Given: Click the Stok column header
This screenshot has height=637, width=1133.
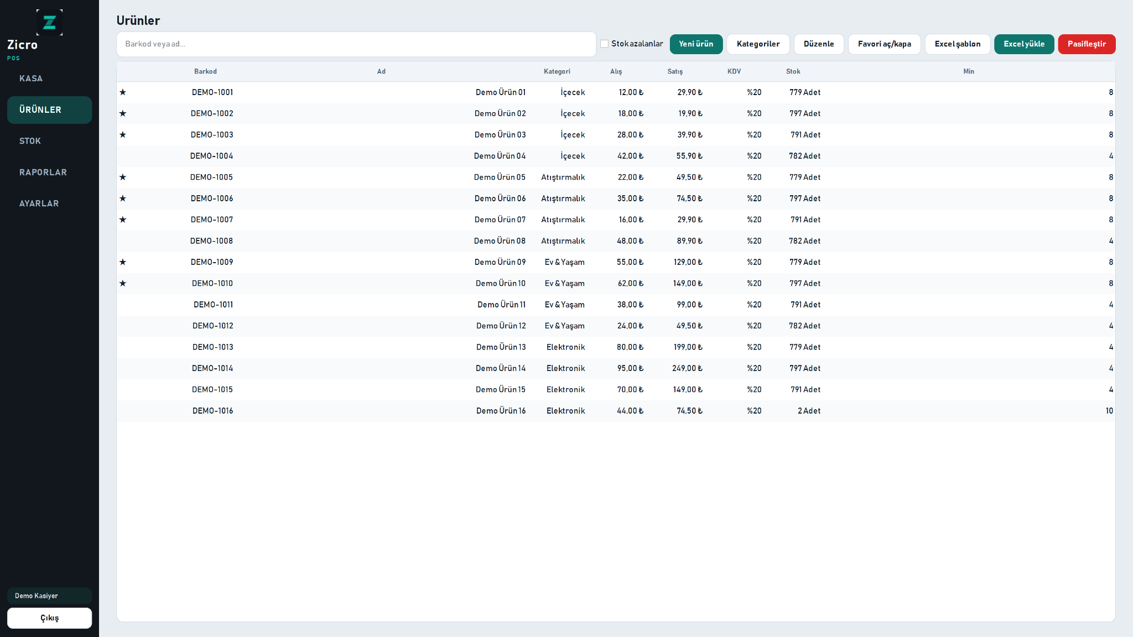Looking at the screenshot, I should tap(793, 72).
